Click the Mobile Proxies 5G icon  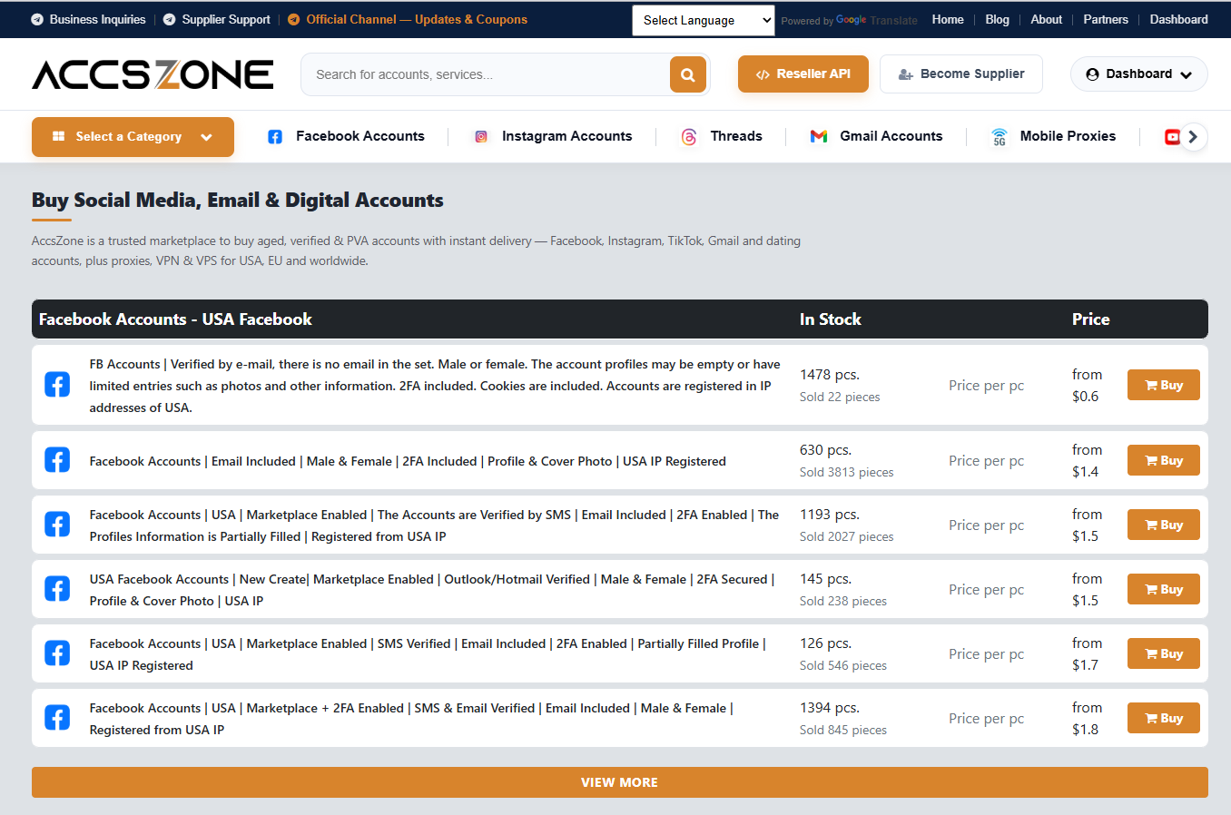[x=1000, y=137]
